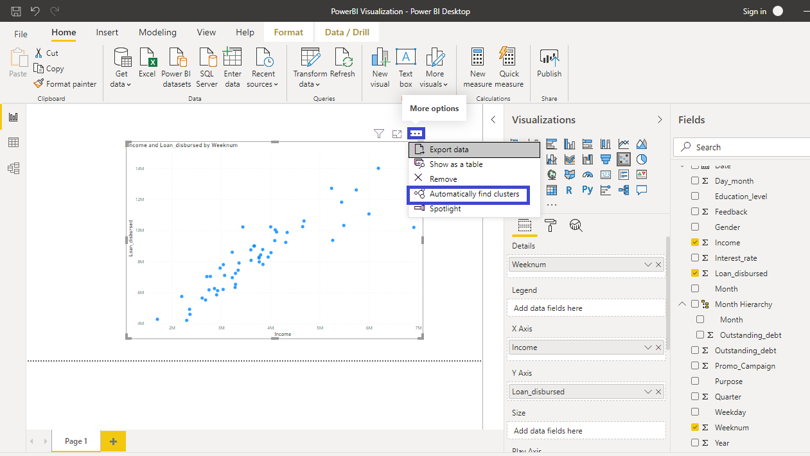Choose Export data from context menu

tap(474, 150)
